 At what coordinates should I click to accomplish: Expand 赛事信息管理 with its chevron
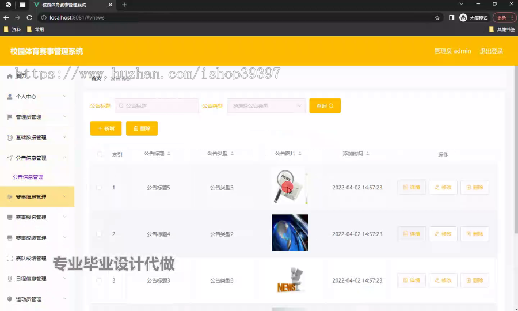(x=64, y=196)
